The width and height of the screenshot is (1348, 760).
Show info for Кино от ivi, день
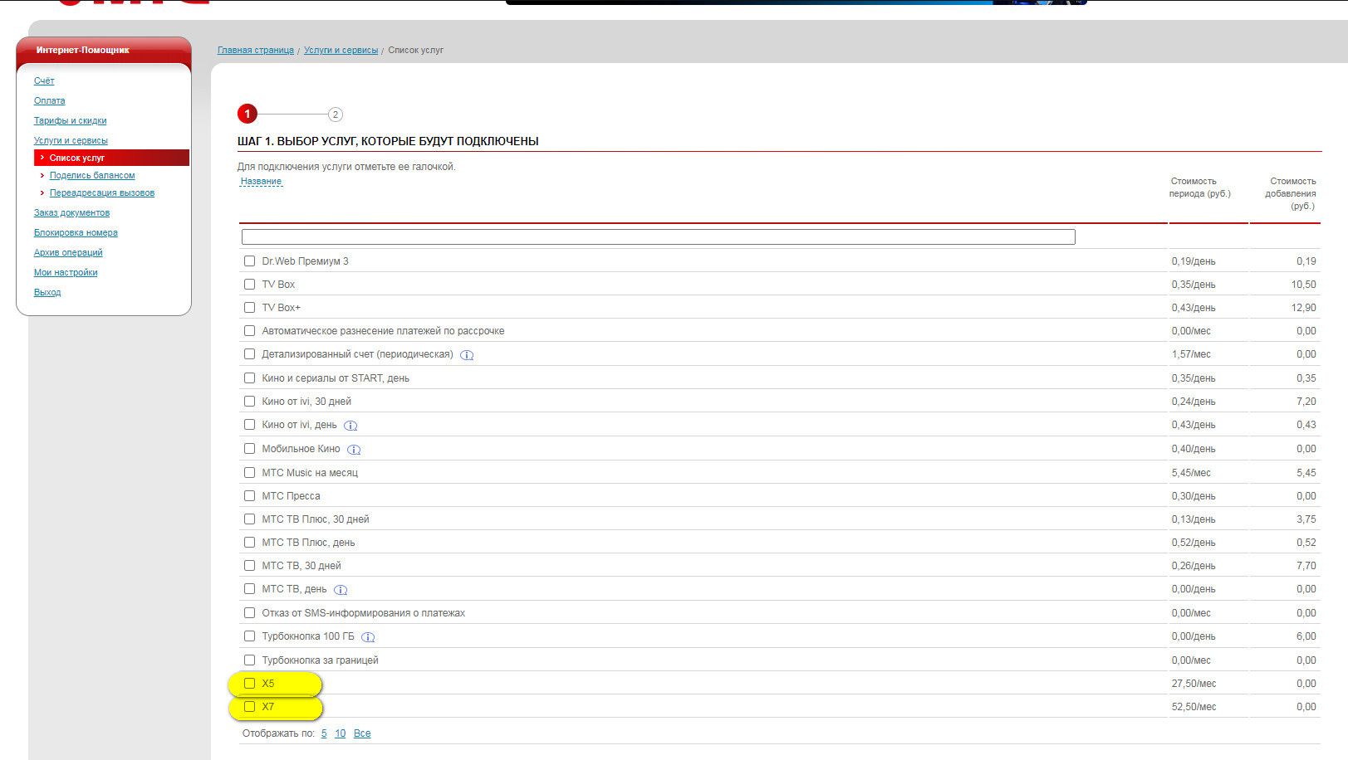(350, 426)
